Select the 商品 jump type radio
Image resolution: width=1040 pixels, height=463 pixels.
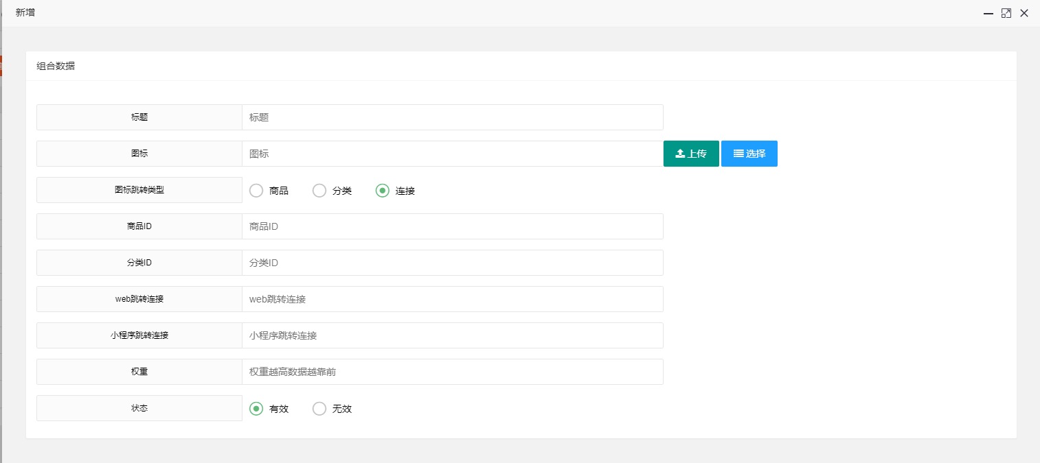click(256, 191)
